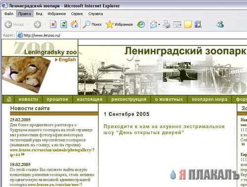Open the Messenger people icon
This screenshot has width=247, height=187.
(x=220, y=24)
